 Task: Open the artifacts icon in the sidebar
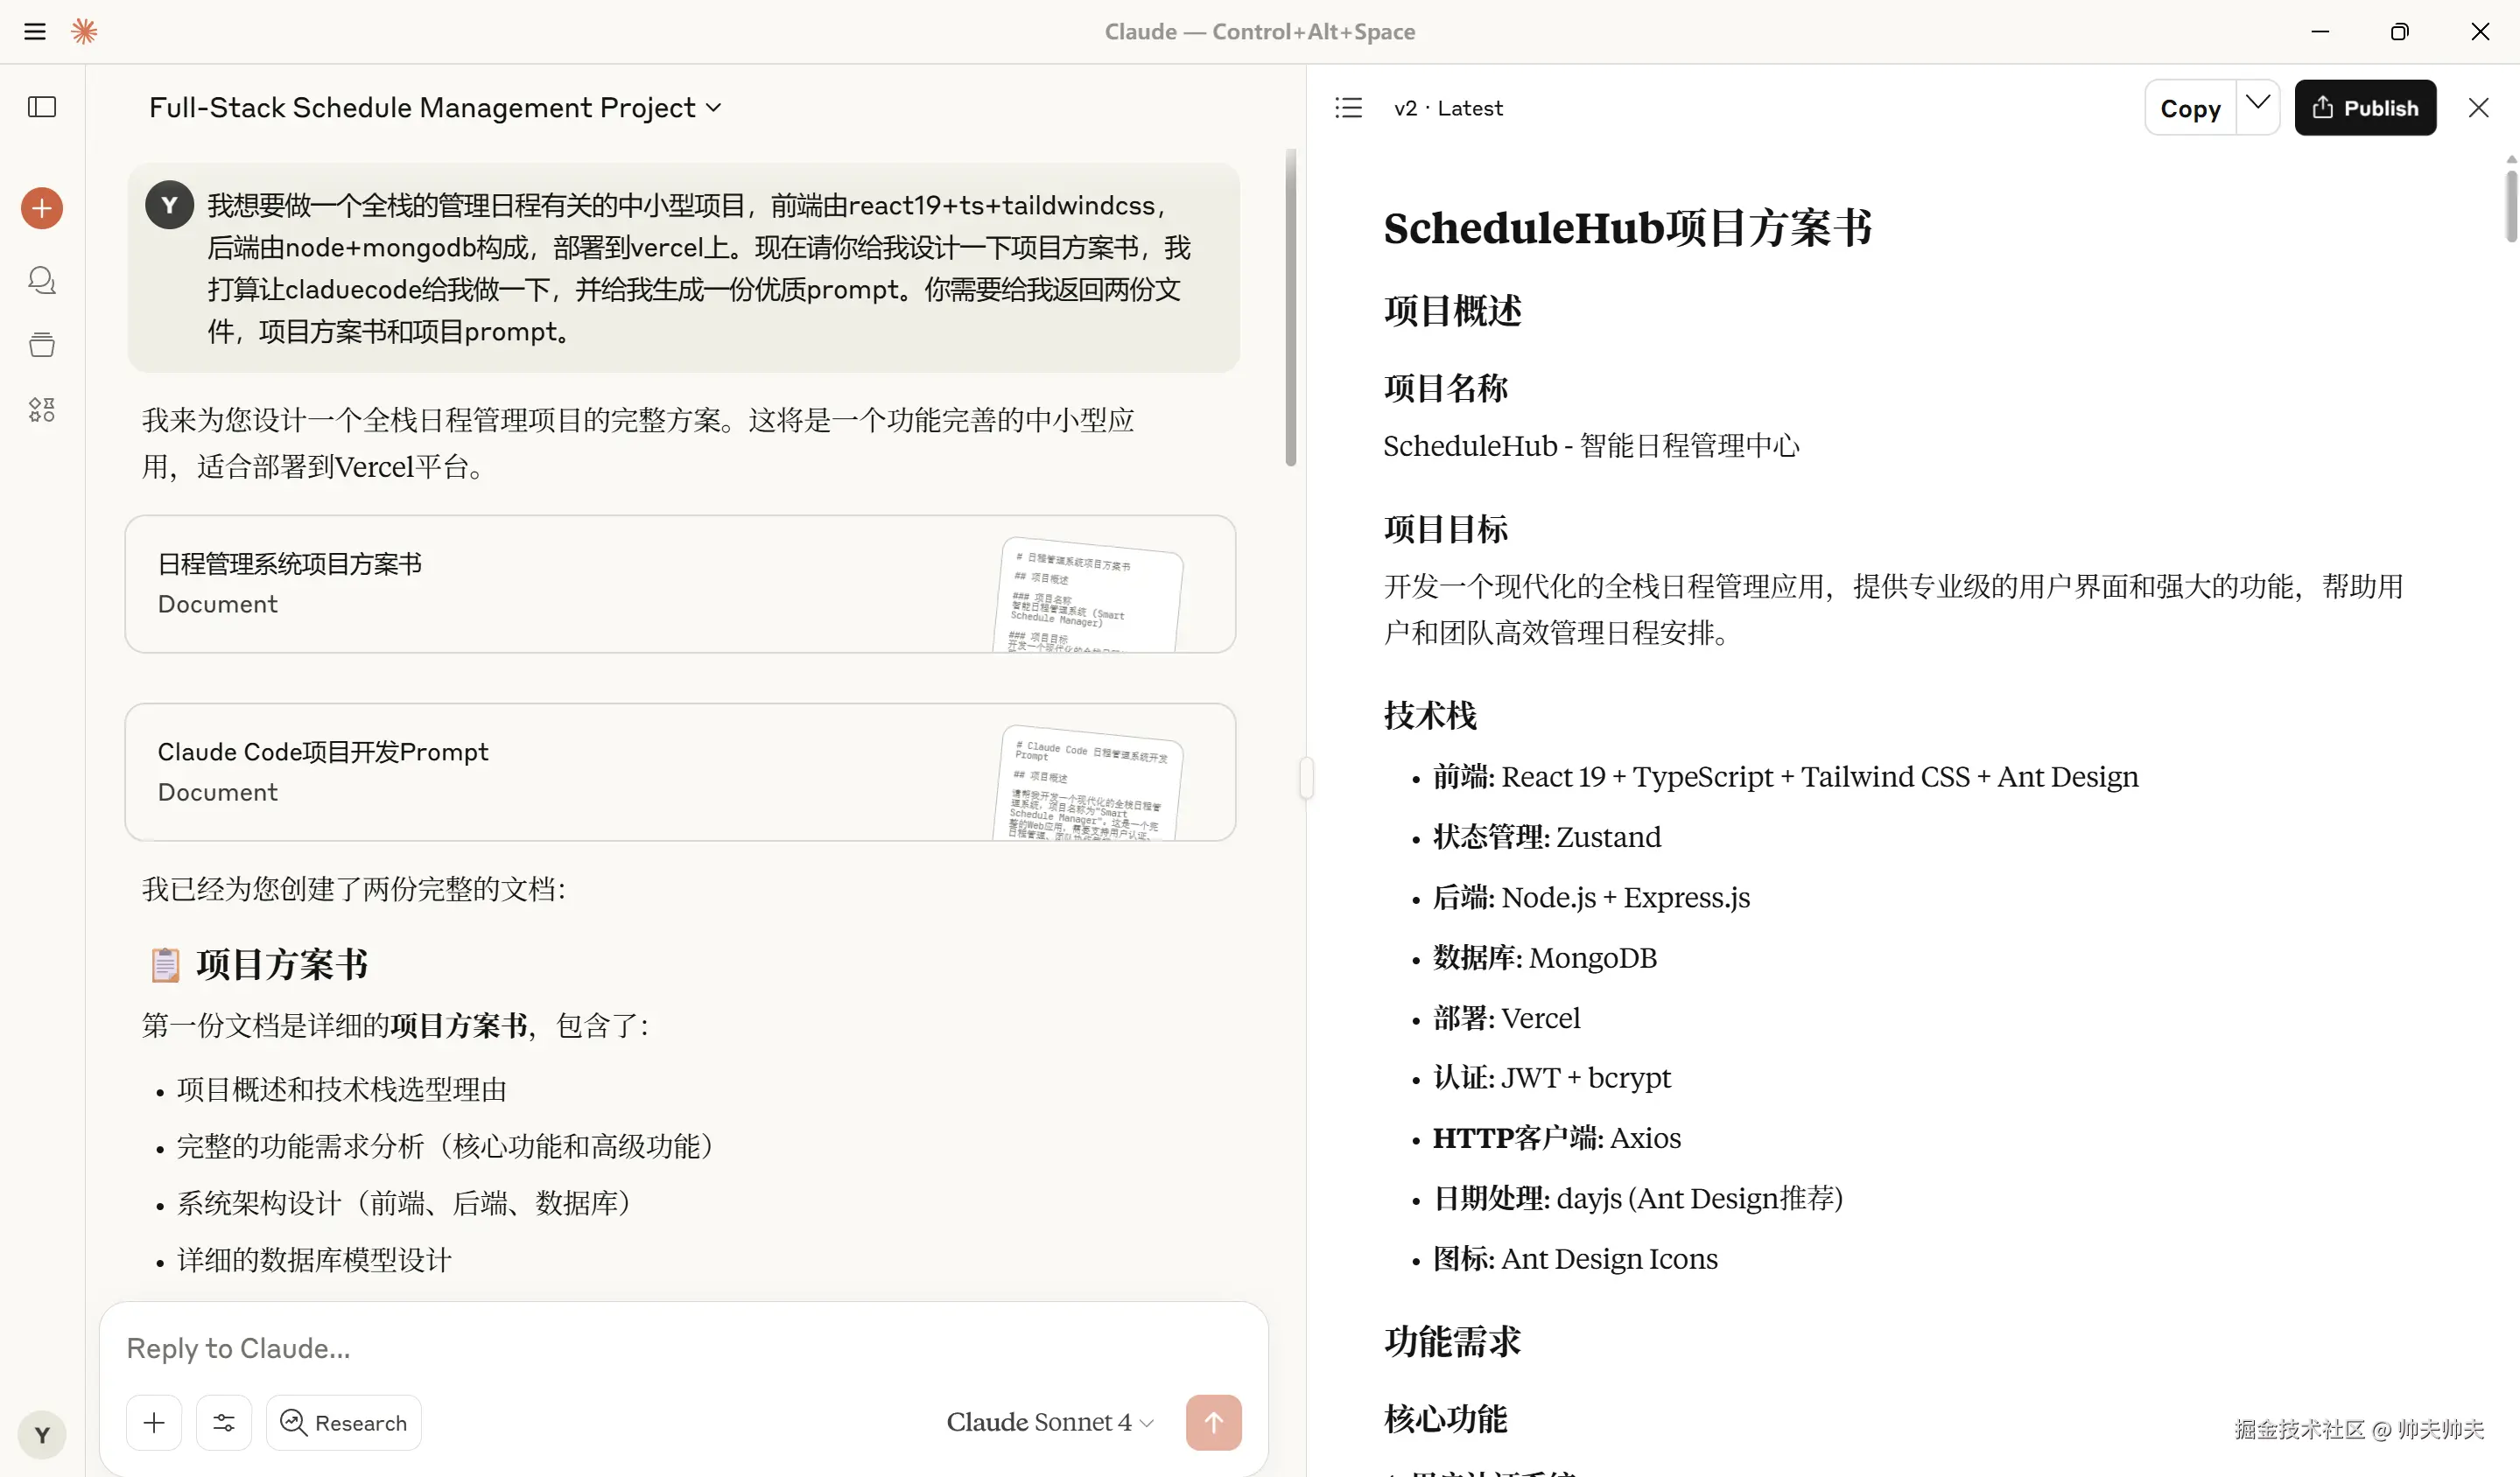point(42,409)
